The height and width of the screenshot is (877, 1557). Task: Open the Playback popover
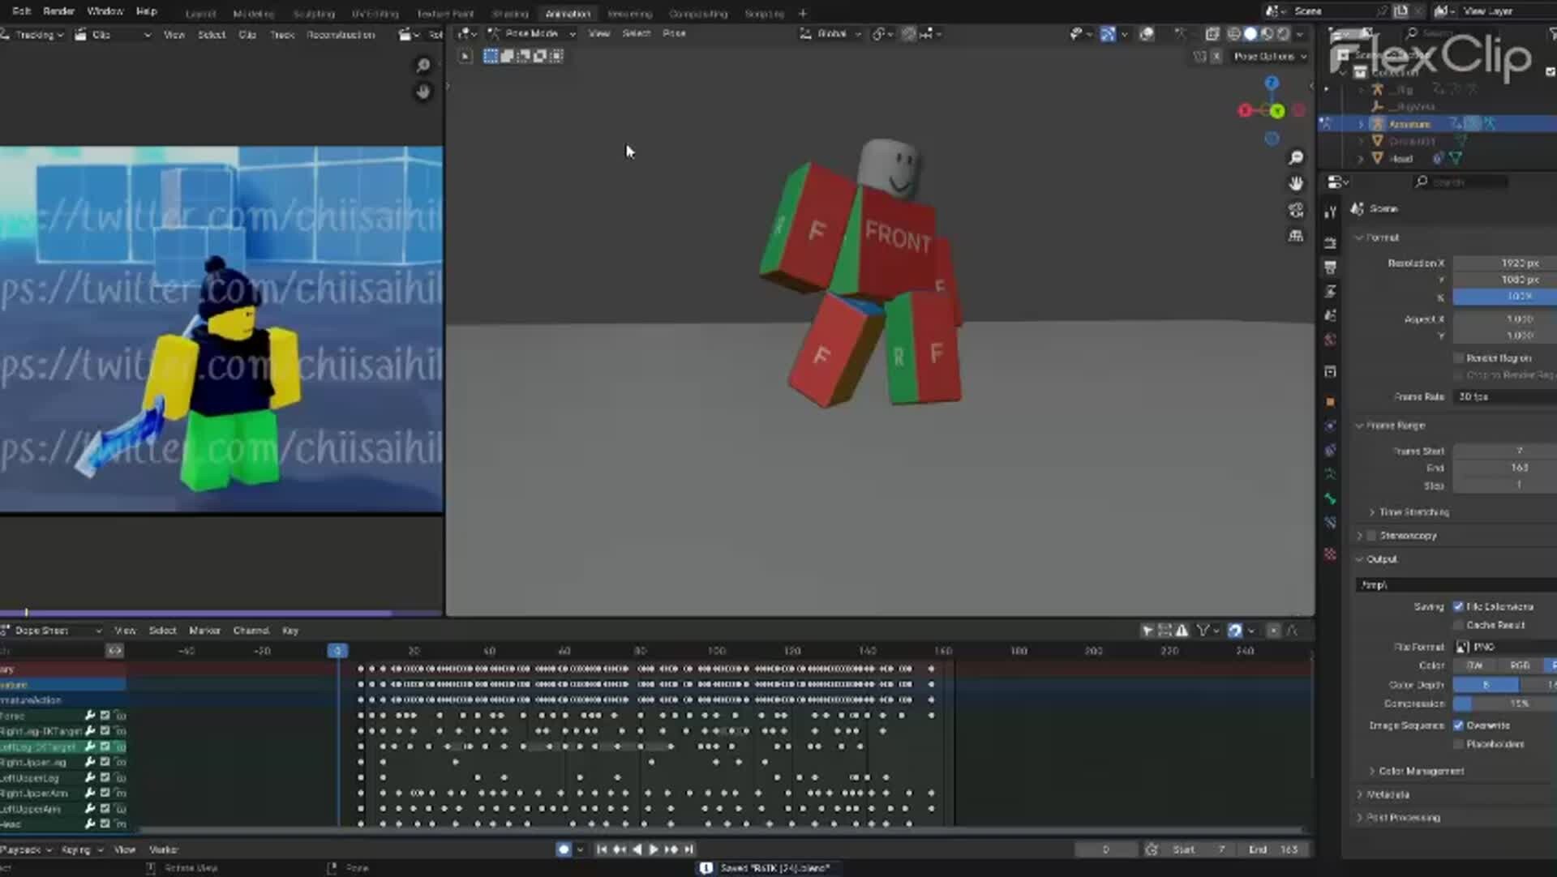point(27,849)
